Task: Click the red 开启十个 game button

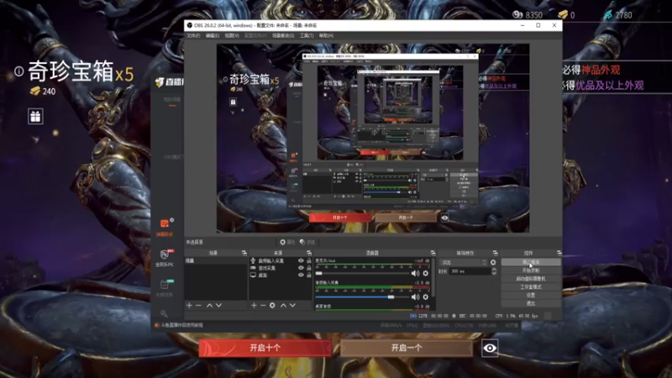Action: coord(265,348)
